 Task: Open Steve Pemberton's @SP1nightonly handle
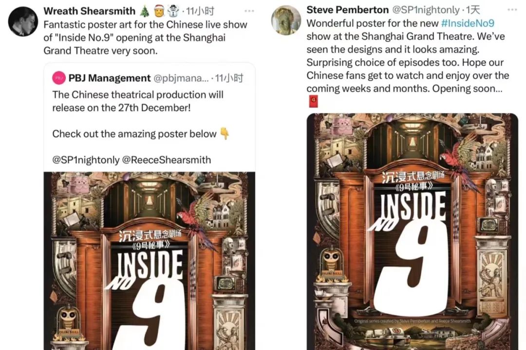[426, 10]
